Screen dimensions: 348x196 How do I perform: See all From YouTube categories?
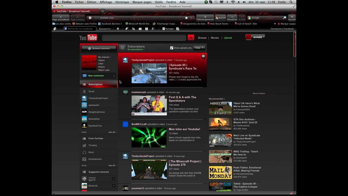tap(112, 166)
